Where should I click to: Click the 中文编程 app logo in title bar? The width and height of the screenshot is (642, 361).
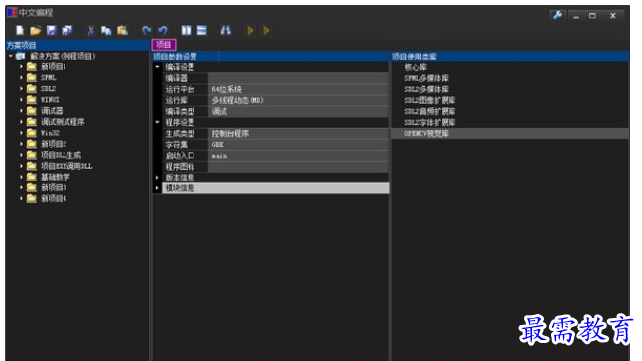pyautogui.click(x=12, y=13)
